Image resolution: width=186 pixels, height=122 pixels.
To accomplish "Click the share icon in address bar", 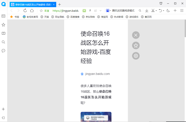I will coord(95,11).
